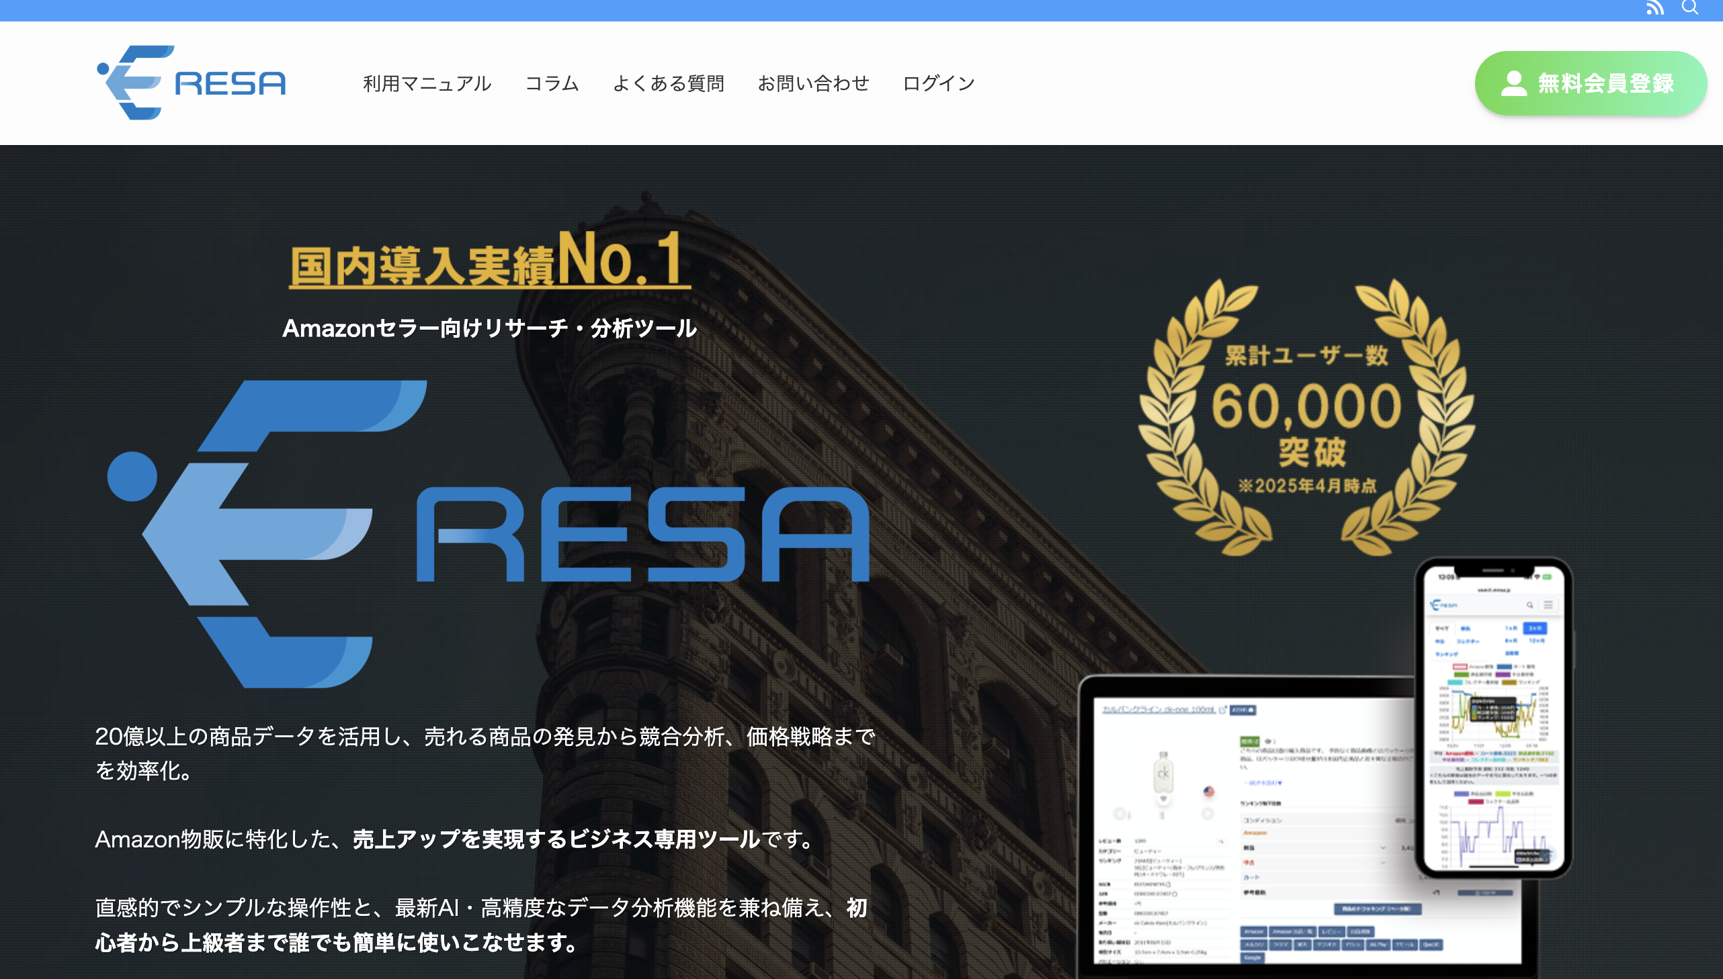The width and height of the screenshot is (1723, 979).
Task: Click the smartphone app mockup image
Action: [x=1494, y=718]
